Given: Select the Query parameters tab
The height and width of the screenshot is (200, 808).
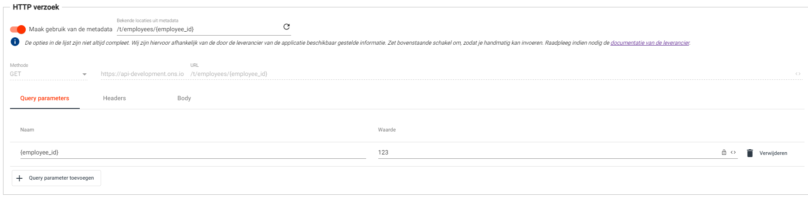Looking at the screenshot, I should 44,98.
